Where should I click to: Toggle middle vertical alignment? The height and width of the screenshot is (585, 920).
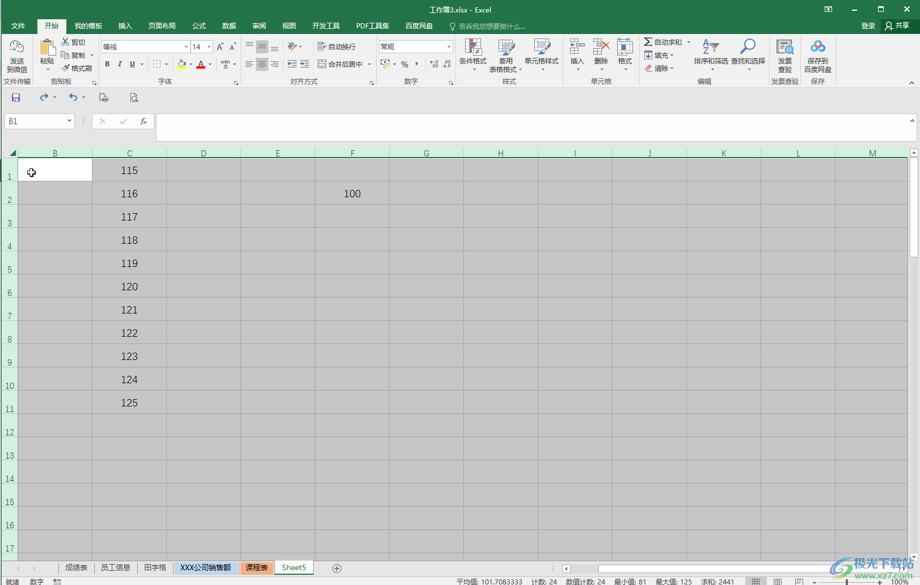click(x=261, y=46)
